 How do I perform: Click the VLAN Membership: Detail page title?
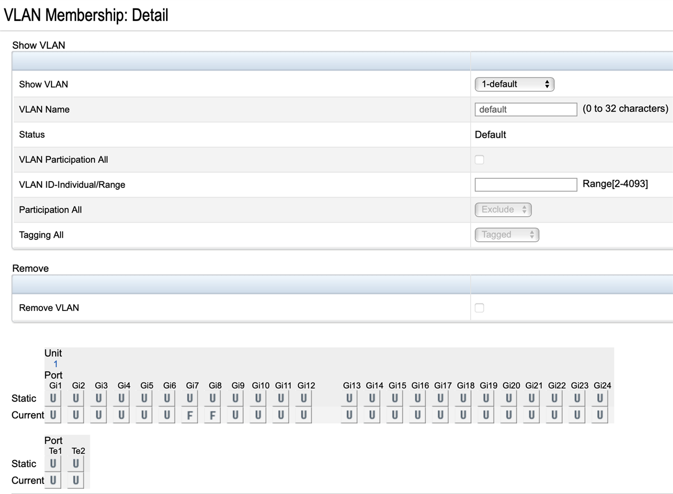[x=86, y=15]
